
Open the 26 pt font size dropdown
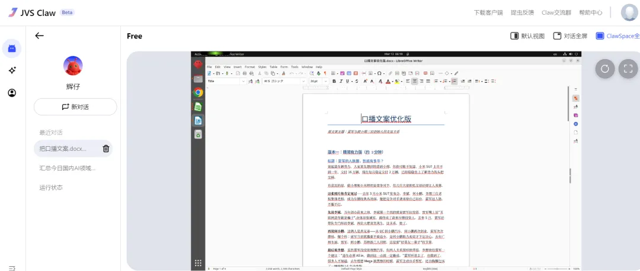tap(326, 81)
